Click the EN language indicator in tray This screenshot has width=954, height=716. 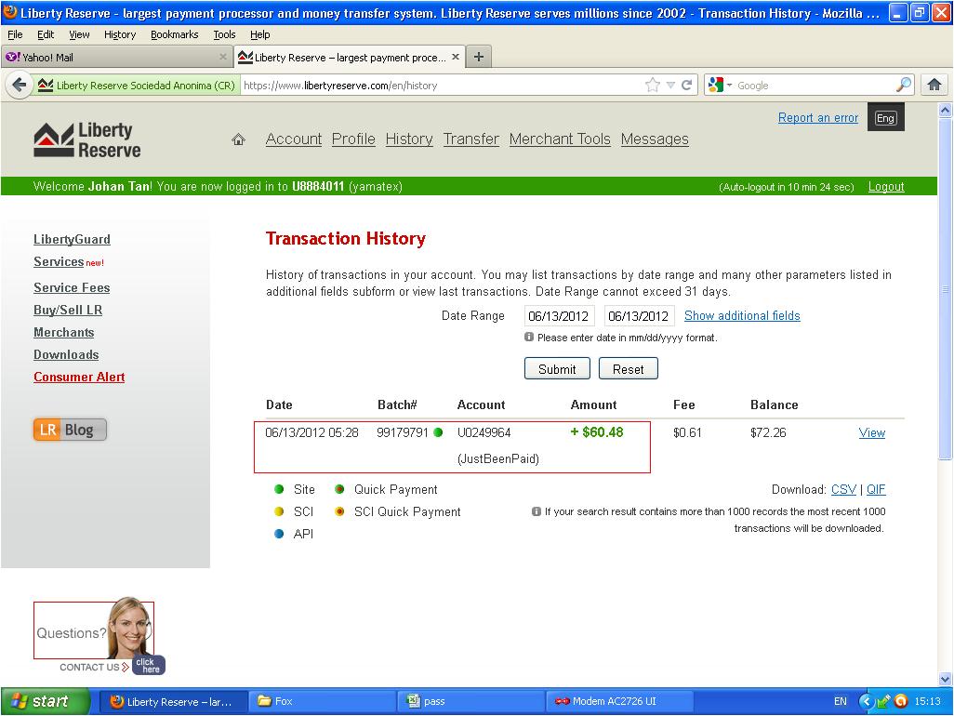(x=841, y=701)
